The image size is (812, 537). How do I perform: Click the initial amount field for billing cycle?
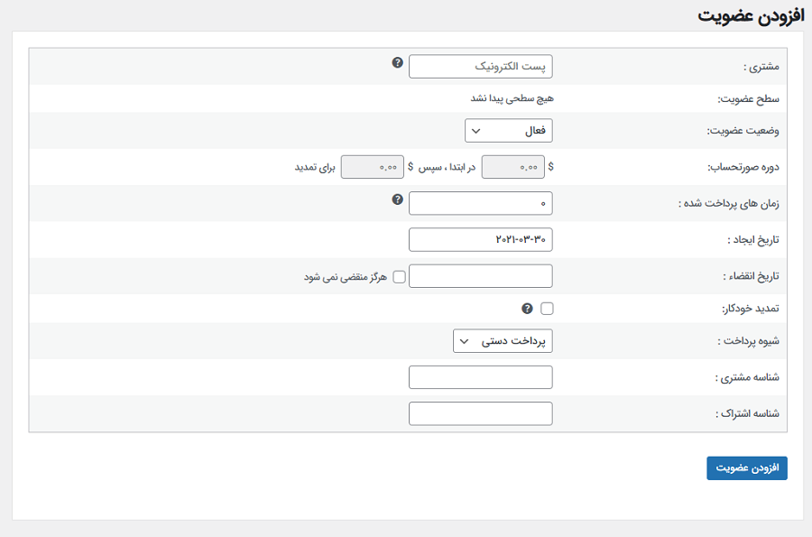[512, 167]
